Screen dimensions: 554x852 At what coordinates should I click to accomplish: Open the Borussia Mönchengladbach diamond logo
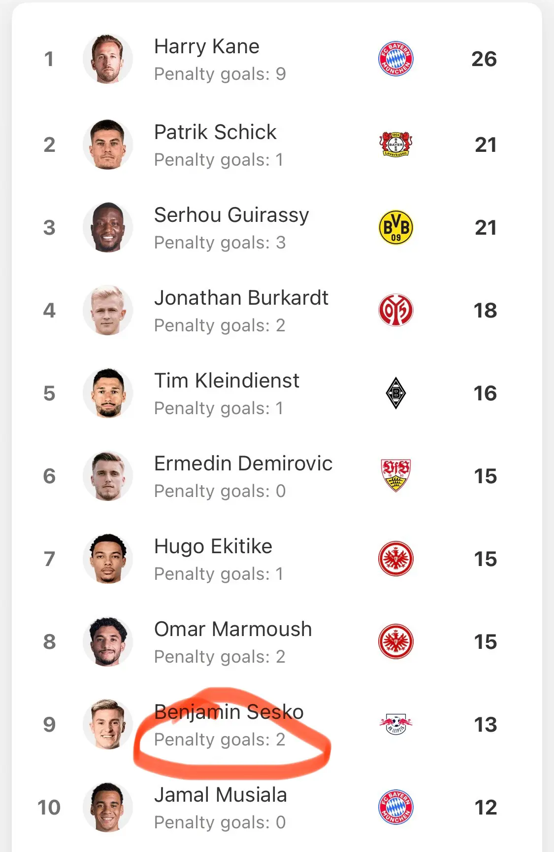[395, 393]
